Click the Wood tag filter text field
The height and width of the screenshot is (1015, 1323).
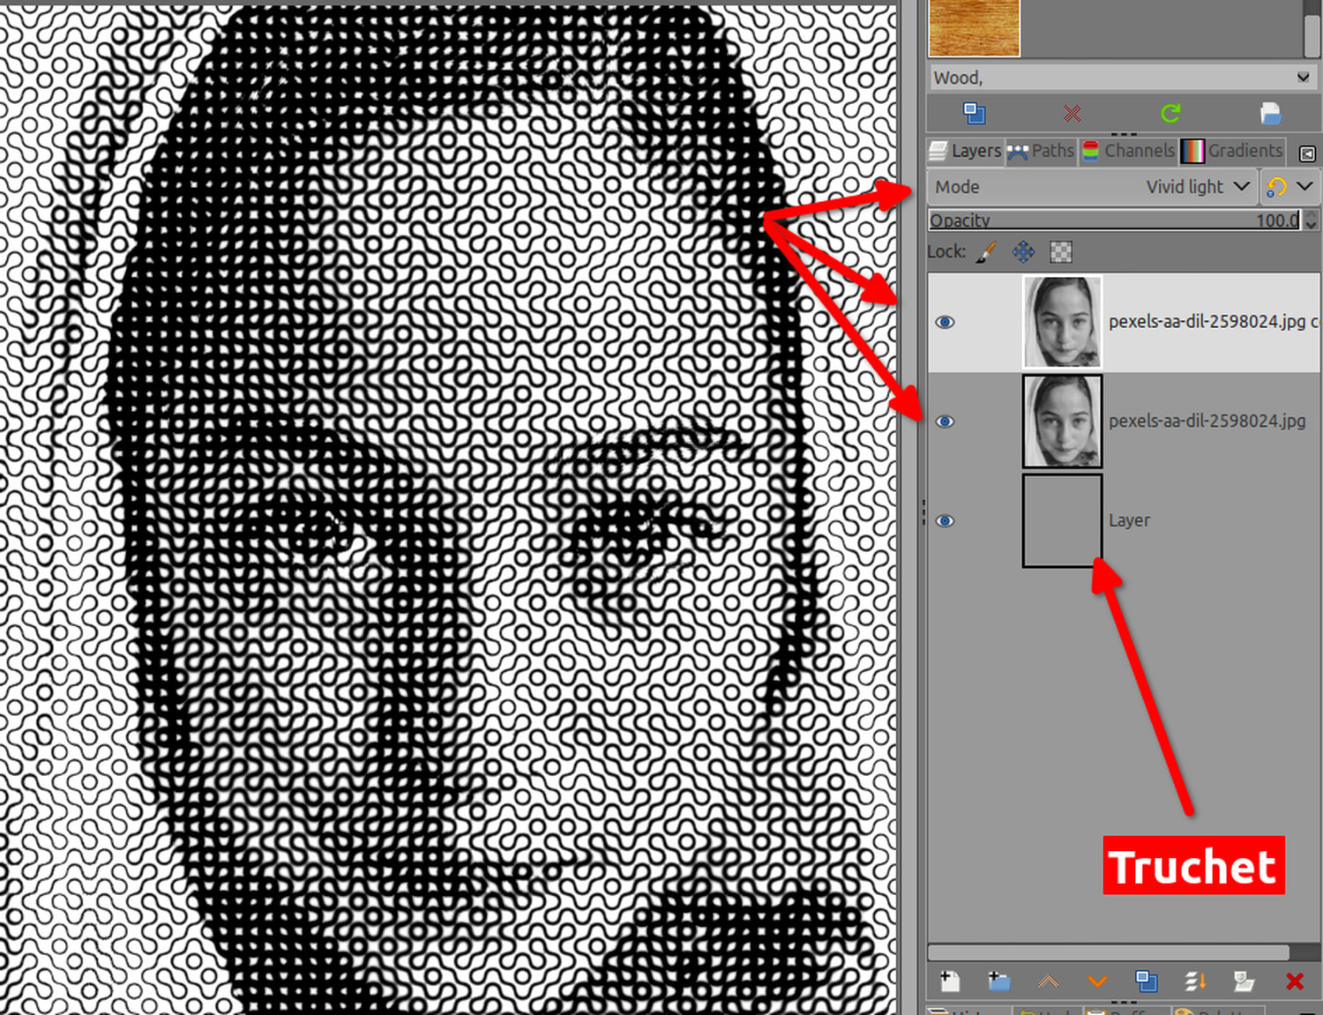click(x=1111, y=78)
